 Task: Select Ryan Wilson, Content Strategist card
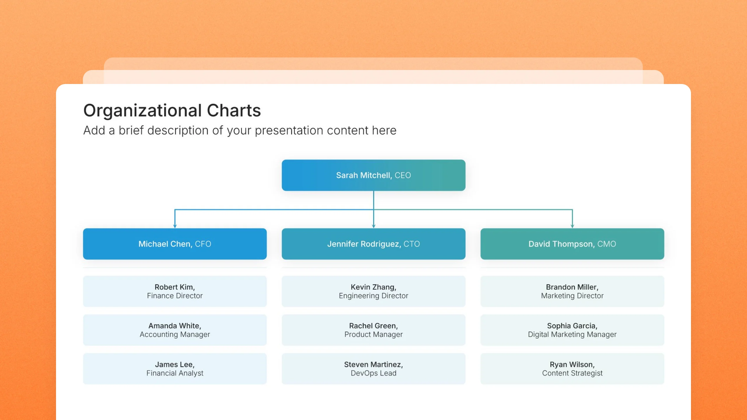coord(572,369)
